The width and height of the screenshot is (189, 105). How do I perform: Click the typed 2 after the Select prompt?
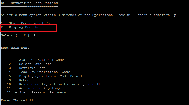34,36
